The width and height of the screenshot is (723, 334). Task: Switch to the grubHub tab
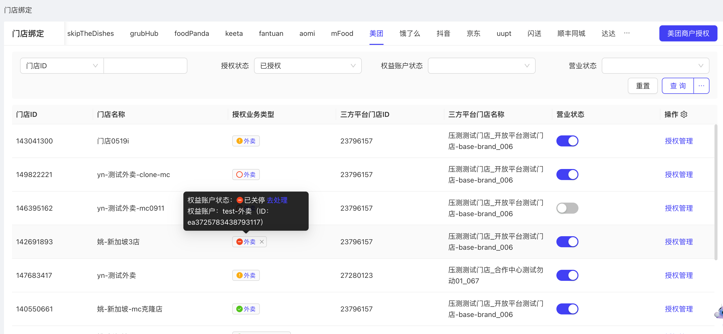point(144,33)
